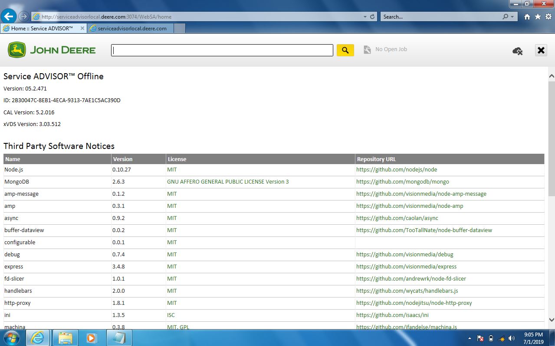Screen dimensions: 555x346
Task: Open search provider dropdown arrow
Action: (512, 17)
